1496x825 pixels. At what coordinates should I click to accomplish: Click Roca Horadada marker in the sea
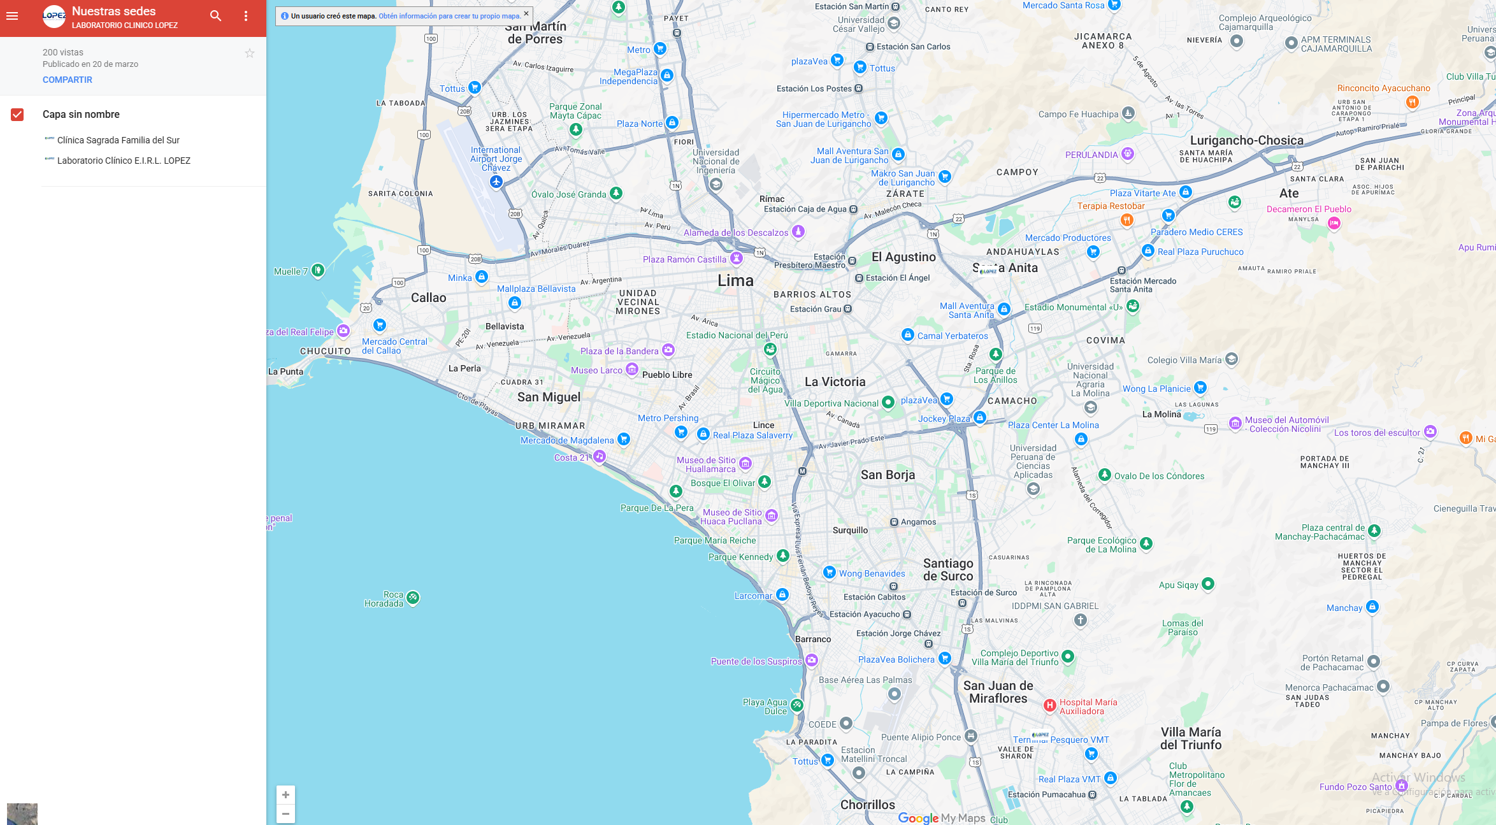(413, 598)
